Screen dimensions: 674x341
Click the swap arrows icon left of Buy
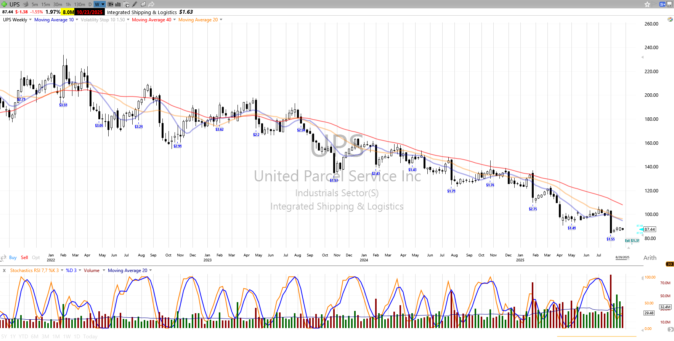pyautogui.click(x=3, y=258)
